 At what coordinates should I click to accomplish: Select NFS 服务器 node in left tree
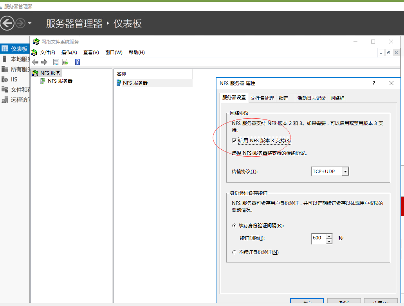[x=60, y=81]
